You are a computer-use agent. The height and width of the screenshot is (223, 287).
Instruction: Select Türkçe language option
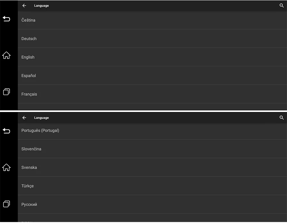click(x=152, y=186)
